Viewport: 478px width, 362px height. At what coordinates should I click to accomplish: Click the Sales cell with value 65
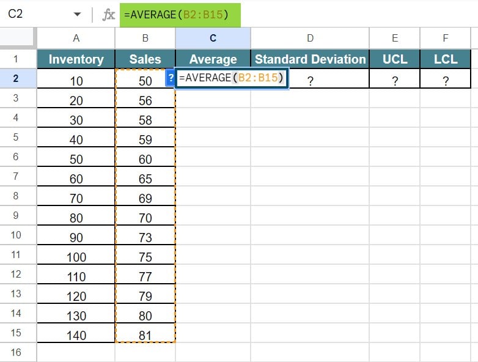pyautogui.click(x=145, y=176)
